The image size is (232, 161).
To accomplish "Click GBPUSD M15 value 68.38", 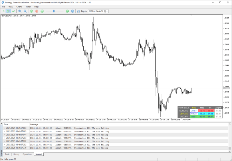I will 194,114.
